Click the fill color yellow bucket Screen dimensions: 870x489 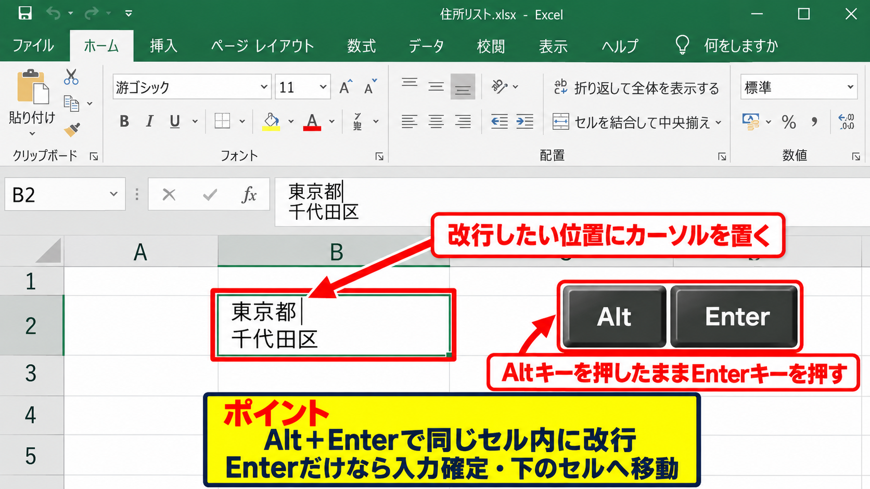point(271,122)
